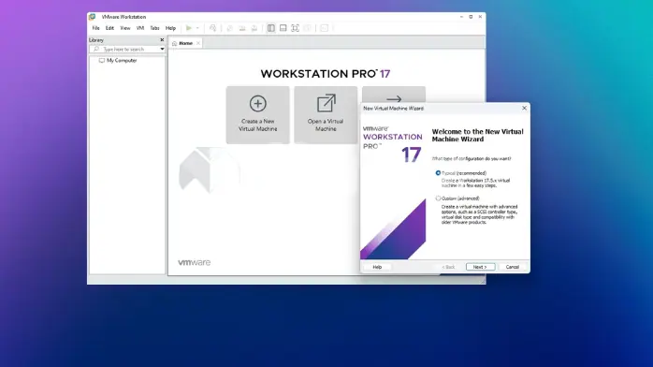Maximize the VMware Workstation window

click(x=471, y=17)
